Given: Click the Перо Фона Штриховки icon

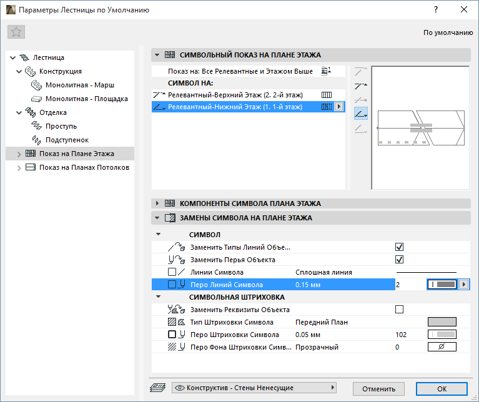Looking at the screenshot, I should tap(177, 347).
